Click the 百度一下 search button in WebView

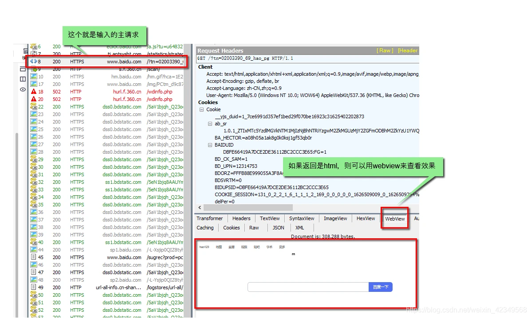(381, 287)
